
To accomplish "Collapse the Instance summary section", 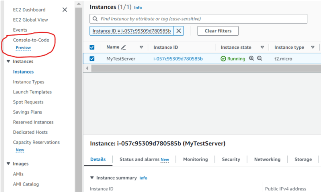I will coord(92,178).
